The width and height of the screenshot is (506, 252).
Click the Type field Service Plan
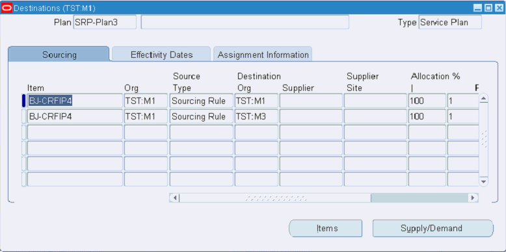(450, 22)
